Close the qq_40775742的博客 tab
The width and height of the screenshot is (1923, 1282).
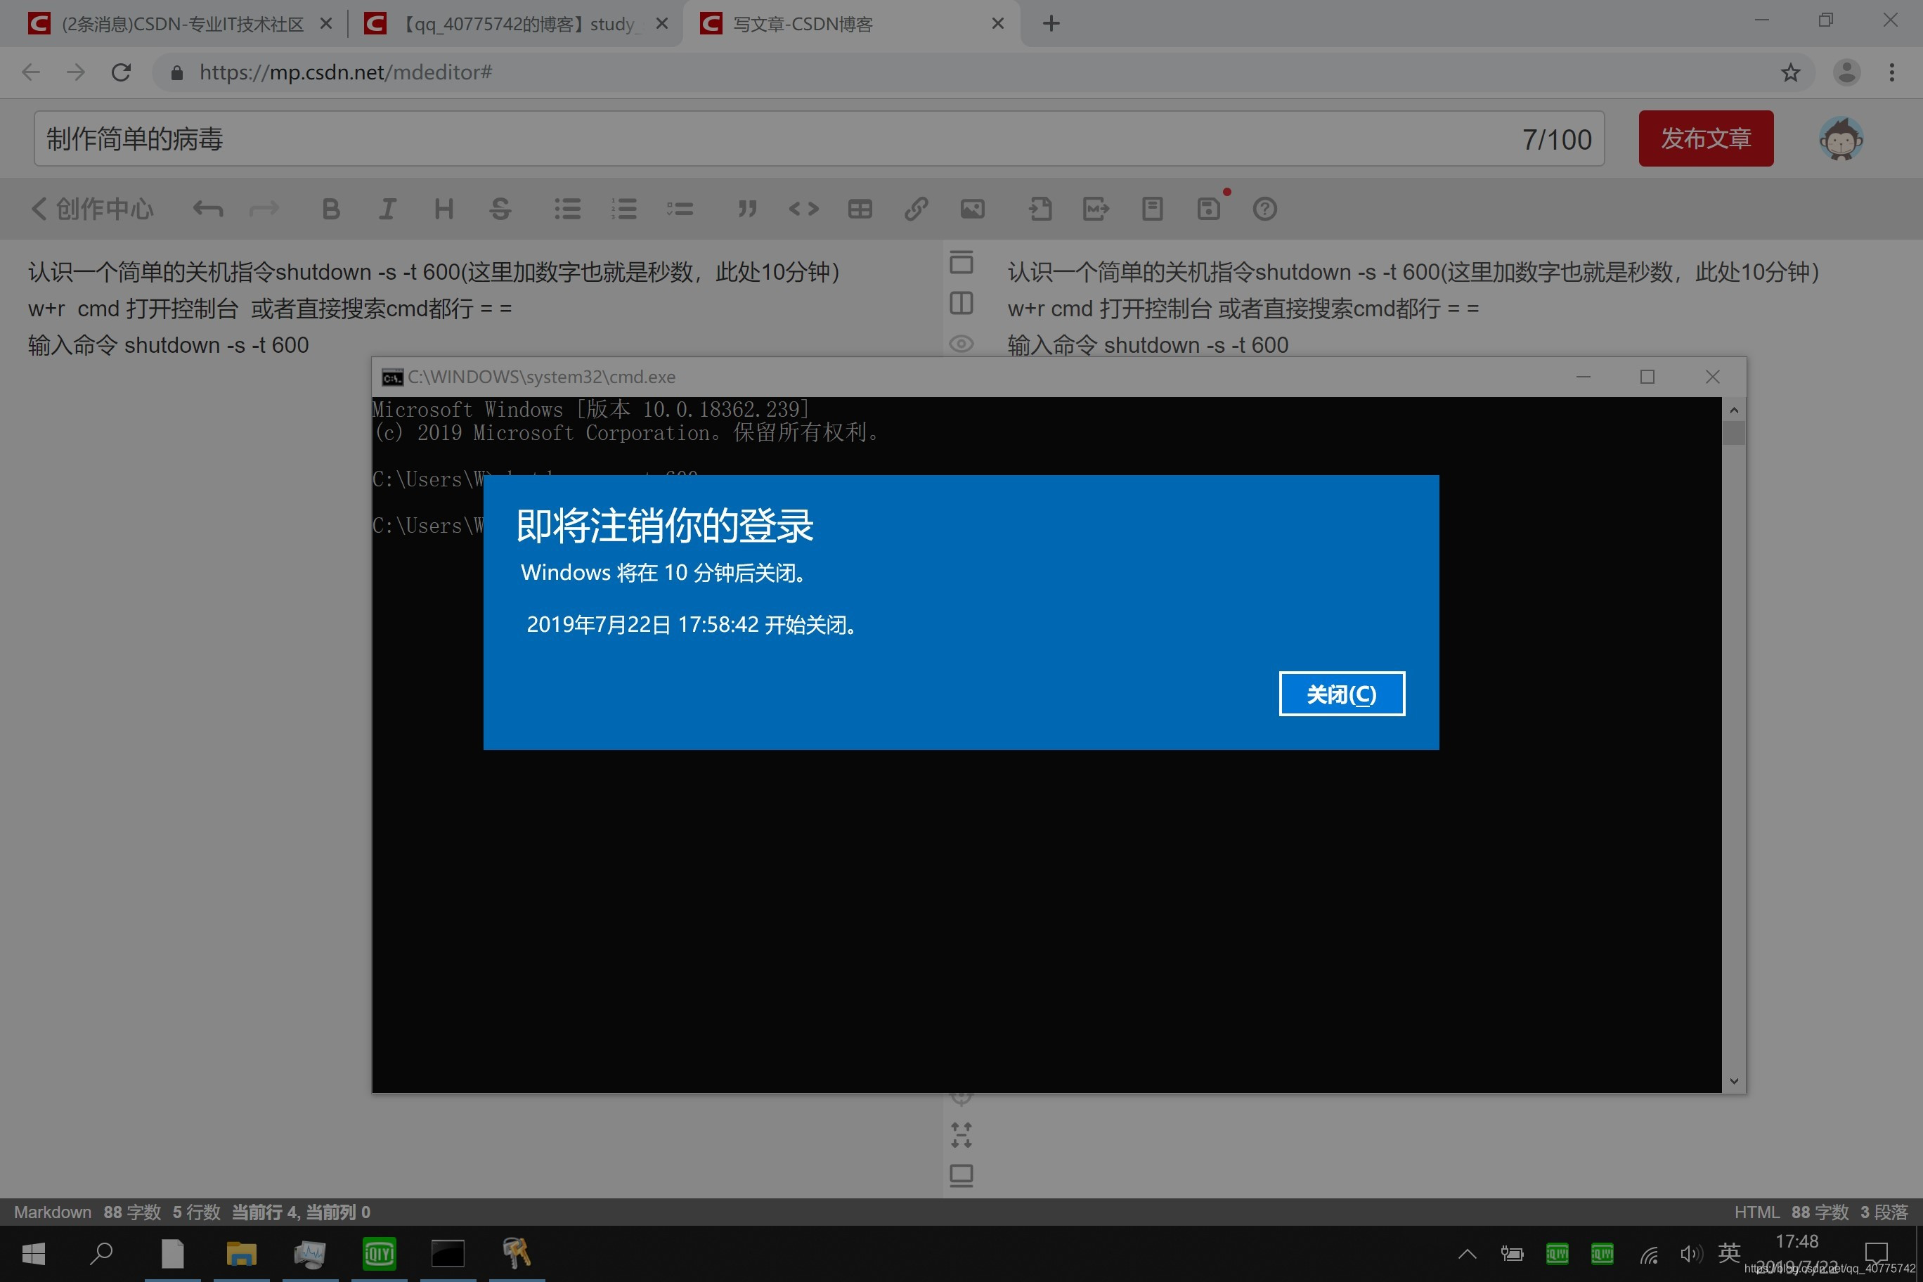pos(662,24)
